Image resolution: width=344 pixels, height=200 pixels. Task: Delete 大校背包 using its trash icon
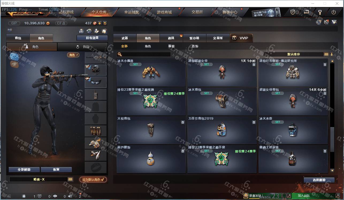point(183,122)
